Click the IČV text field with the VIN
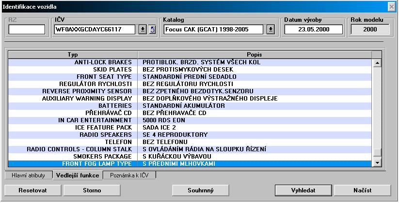This screenshot has width=399, height=203. pyautogui.click(x=95, y=29)
